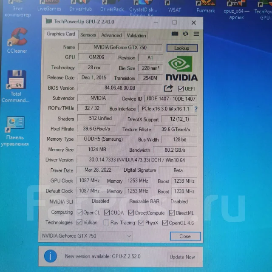Open the TechPowerUp GPU-Z desktop shortcut
This screenshot has width=272, height=272.
pyautogui.click(x=263, y=10)
